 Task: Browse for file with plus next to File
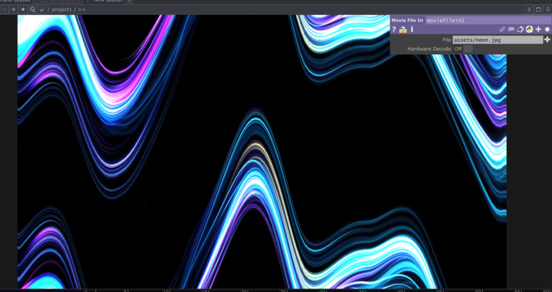click(547, 40)
